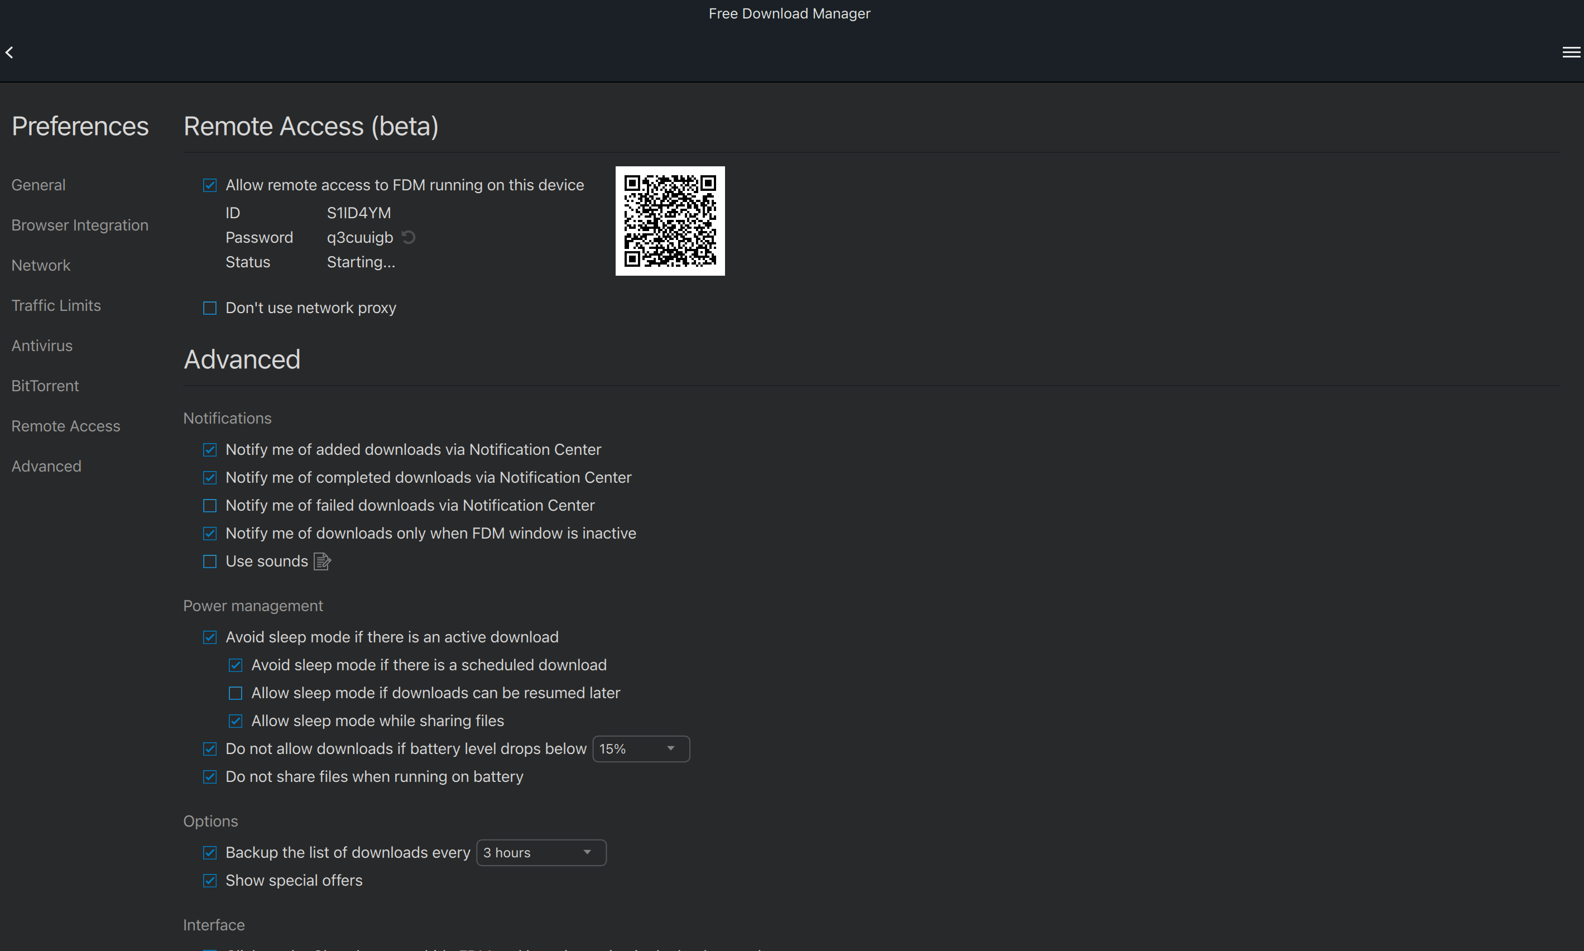
Task: Click the Free Download Manager window title
Action: [789, 13]
